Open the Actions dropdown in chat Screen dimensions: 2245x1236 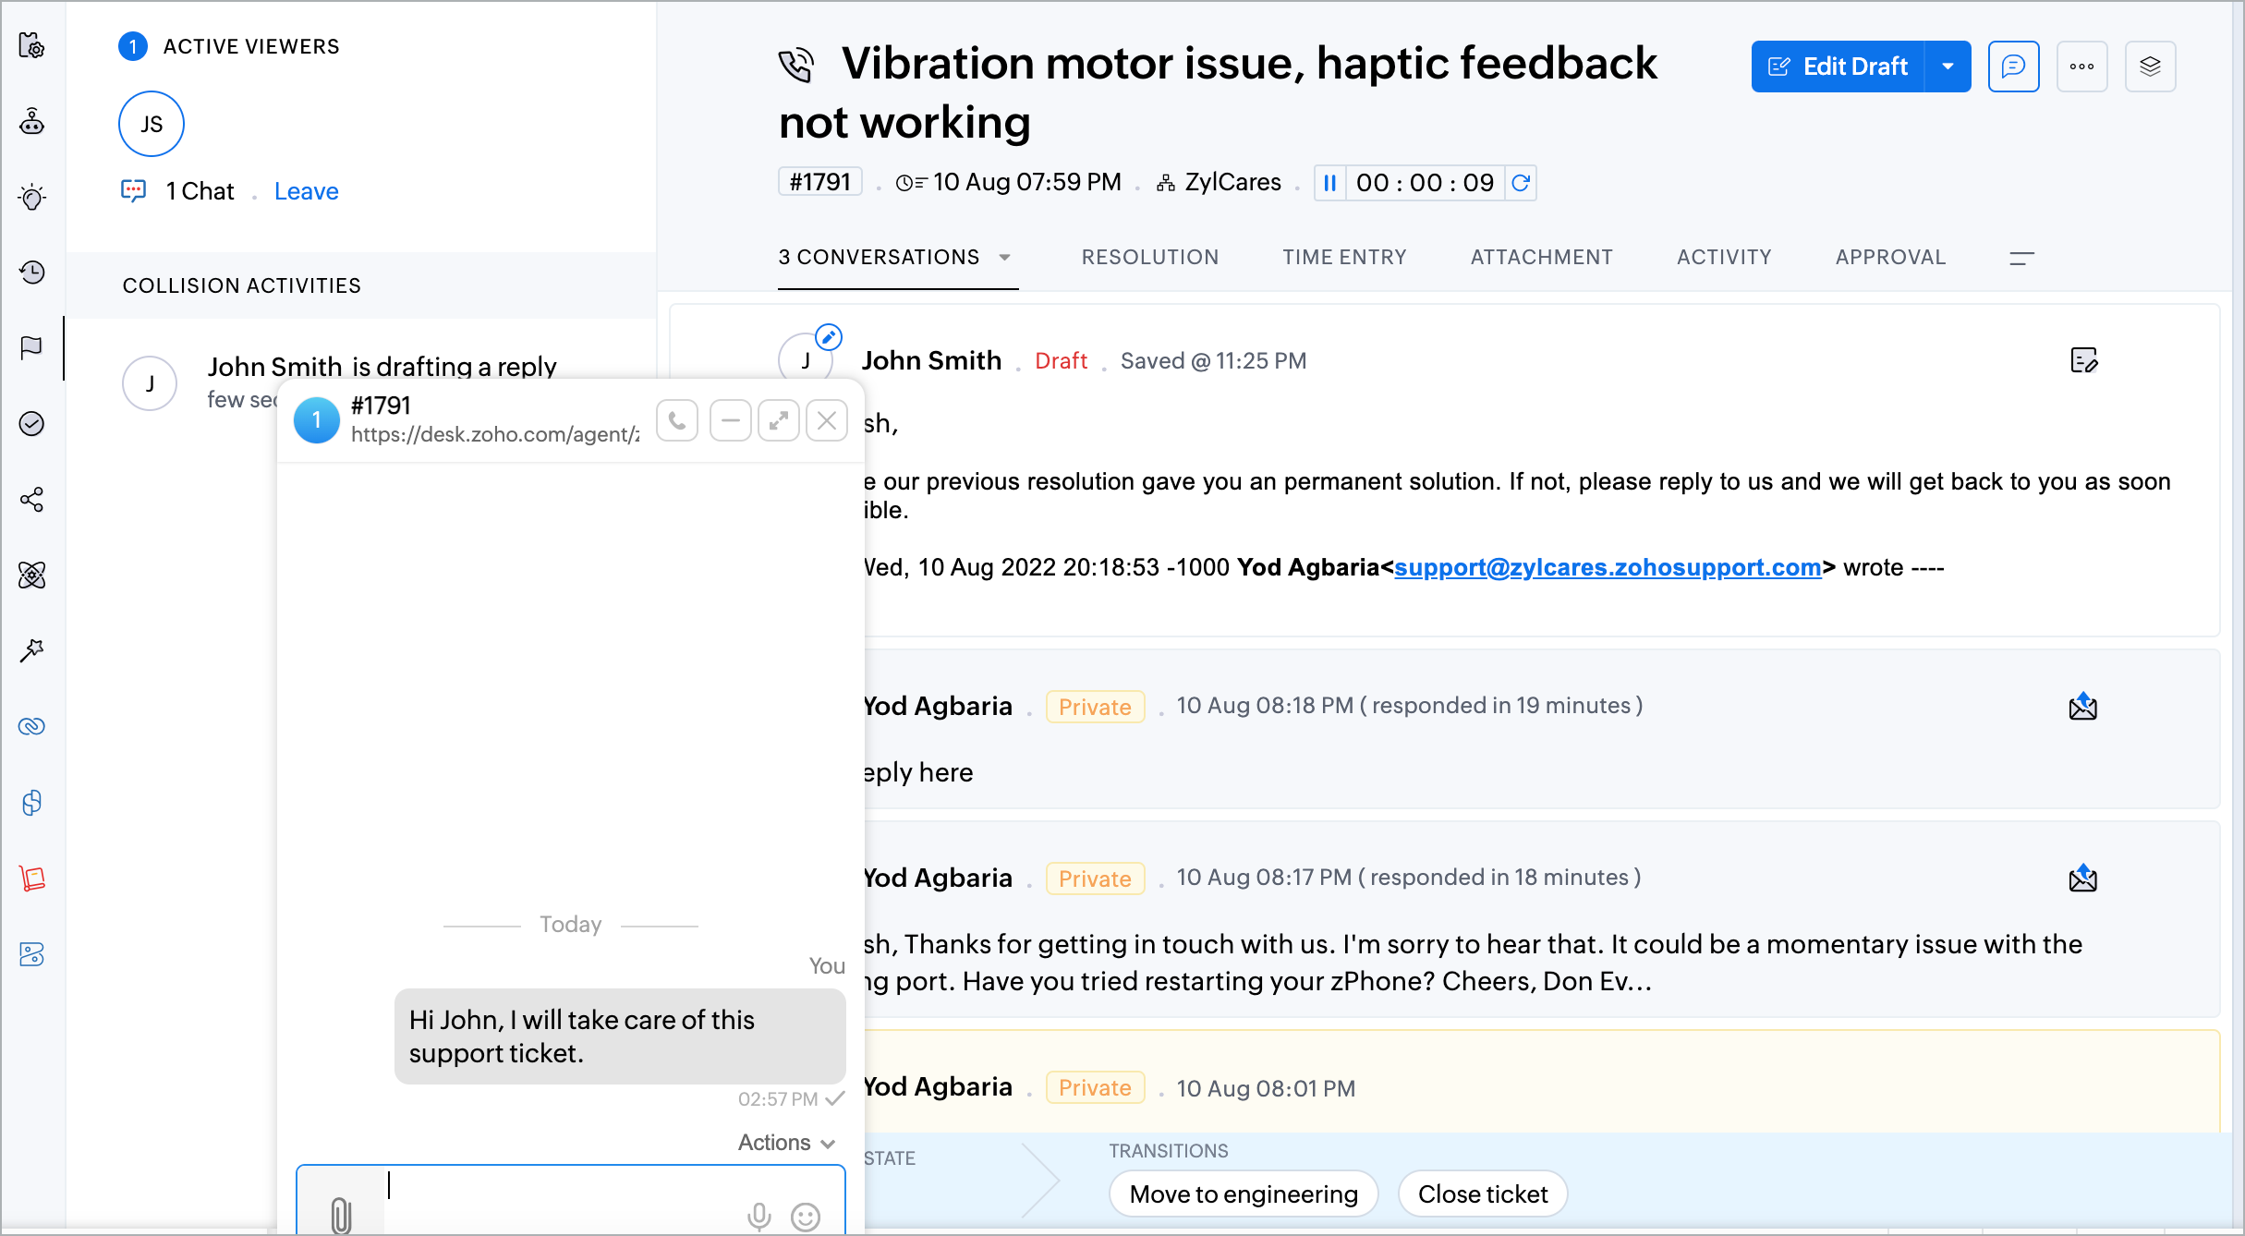tap(786, 1143)
